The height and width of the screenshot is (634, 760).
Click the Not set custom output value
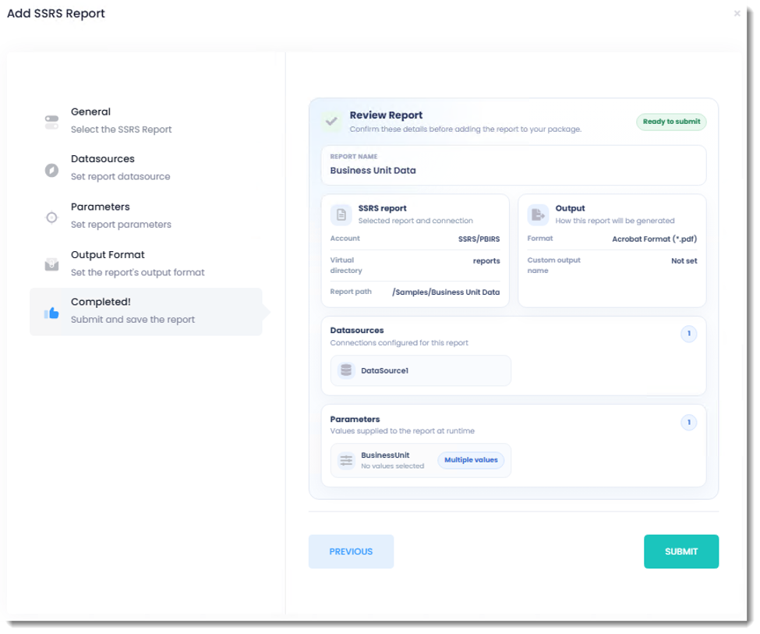[684, 261]
